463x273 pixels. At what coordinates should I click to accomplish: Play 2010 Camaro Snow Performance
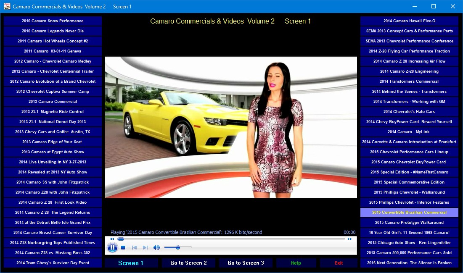click(x=53, y=21)
